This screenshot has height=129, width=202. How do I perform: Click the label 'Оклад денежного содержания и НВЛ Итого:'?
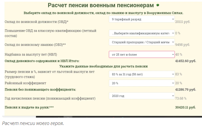pos(42,61)
